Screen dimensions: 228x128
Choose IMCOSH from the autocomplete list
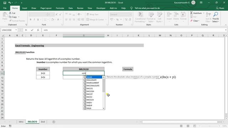pos(93,91)
